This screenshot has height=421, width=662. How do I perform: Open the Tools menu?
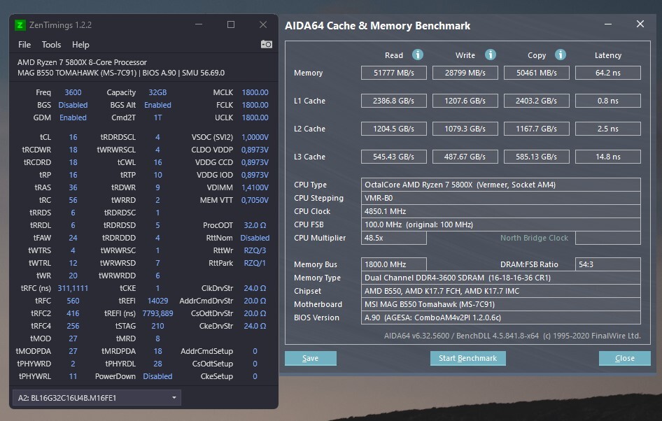[x=51, y=45]
